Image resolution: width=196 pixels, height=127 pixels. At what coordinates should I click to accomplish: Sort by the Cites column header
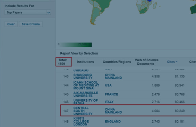coord(172,62)
